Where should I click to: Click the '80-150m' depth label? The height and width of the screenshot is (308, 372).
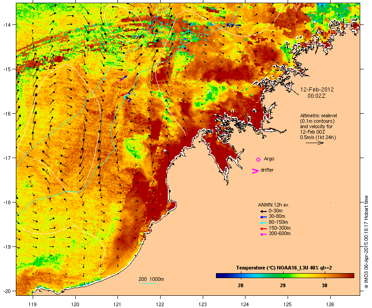point(278,222)
